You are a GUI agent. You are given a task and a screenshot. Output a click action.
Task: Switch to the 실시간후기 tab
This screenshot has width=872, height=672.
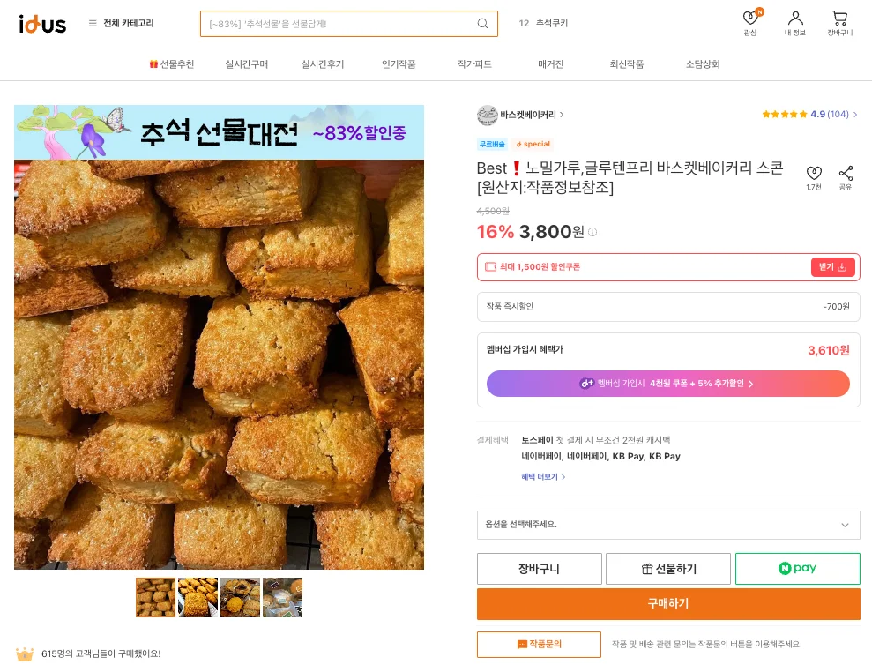point(323,64)
